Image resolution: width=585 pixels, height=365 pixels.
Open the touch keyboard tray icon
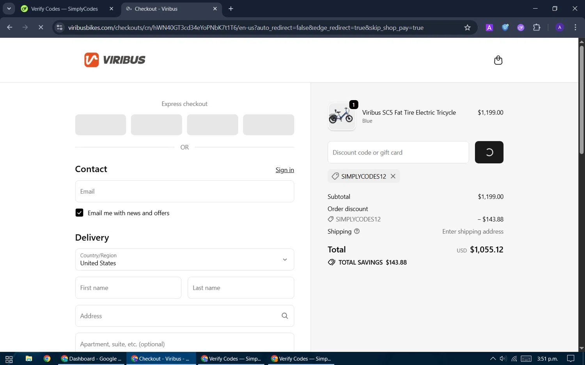pyautogui.click(x=526, y=359)
